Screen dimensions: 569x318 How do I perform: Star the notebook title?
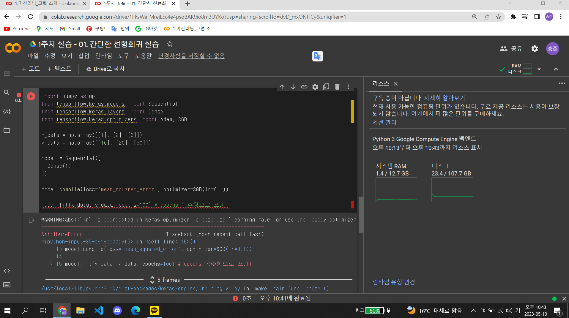(170, 44)
